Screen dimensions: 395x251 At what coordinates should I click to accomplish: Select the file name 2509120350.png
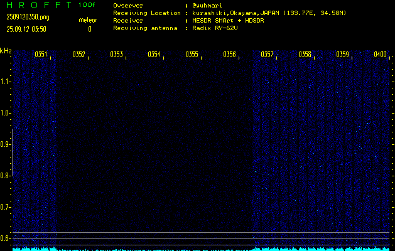tap(28, 17)
